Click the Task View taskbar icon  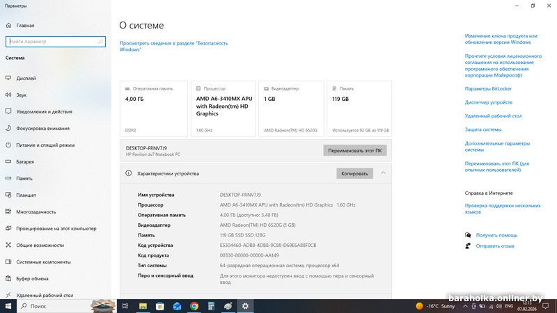click(125, 306)
